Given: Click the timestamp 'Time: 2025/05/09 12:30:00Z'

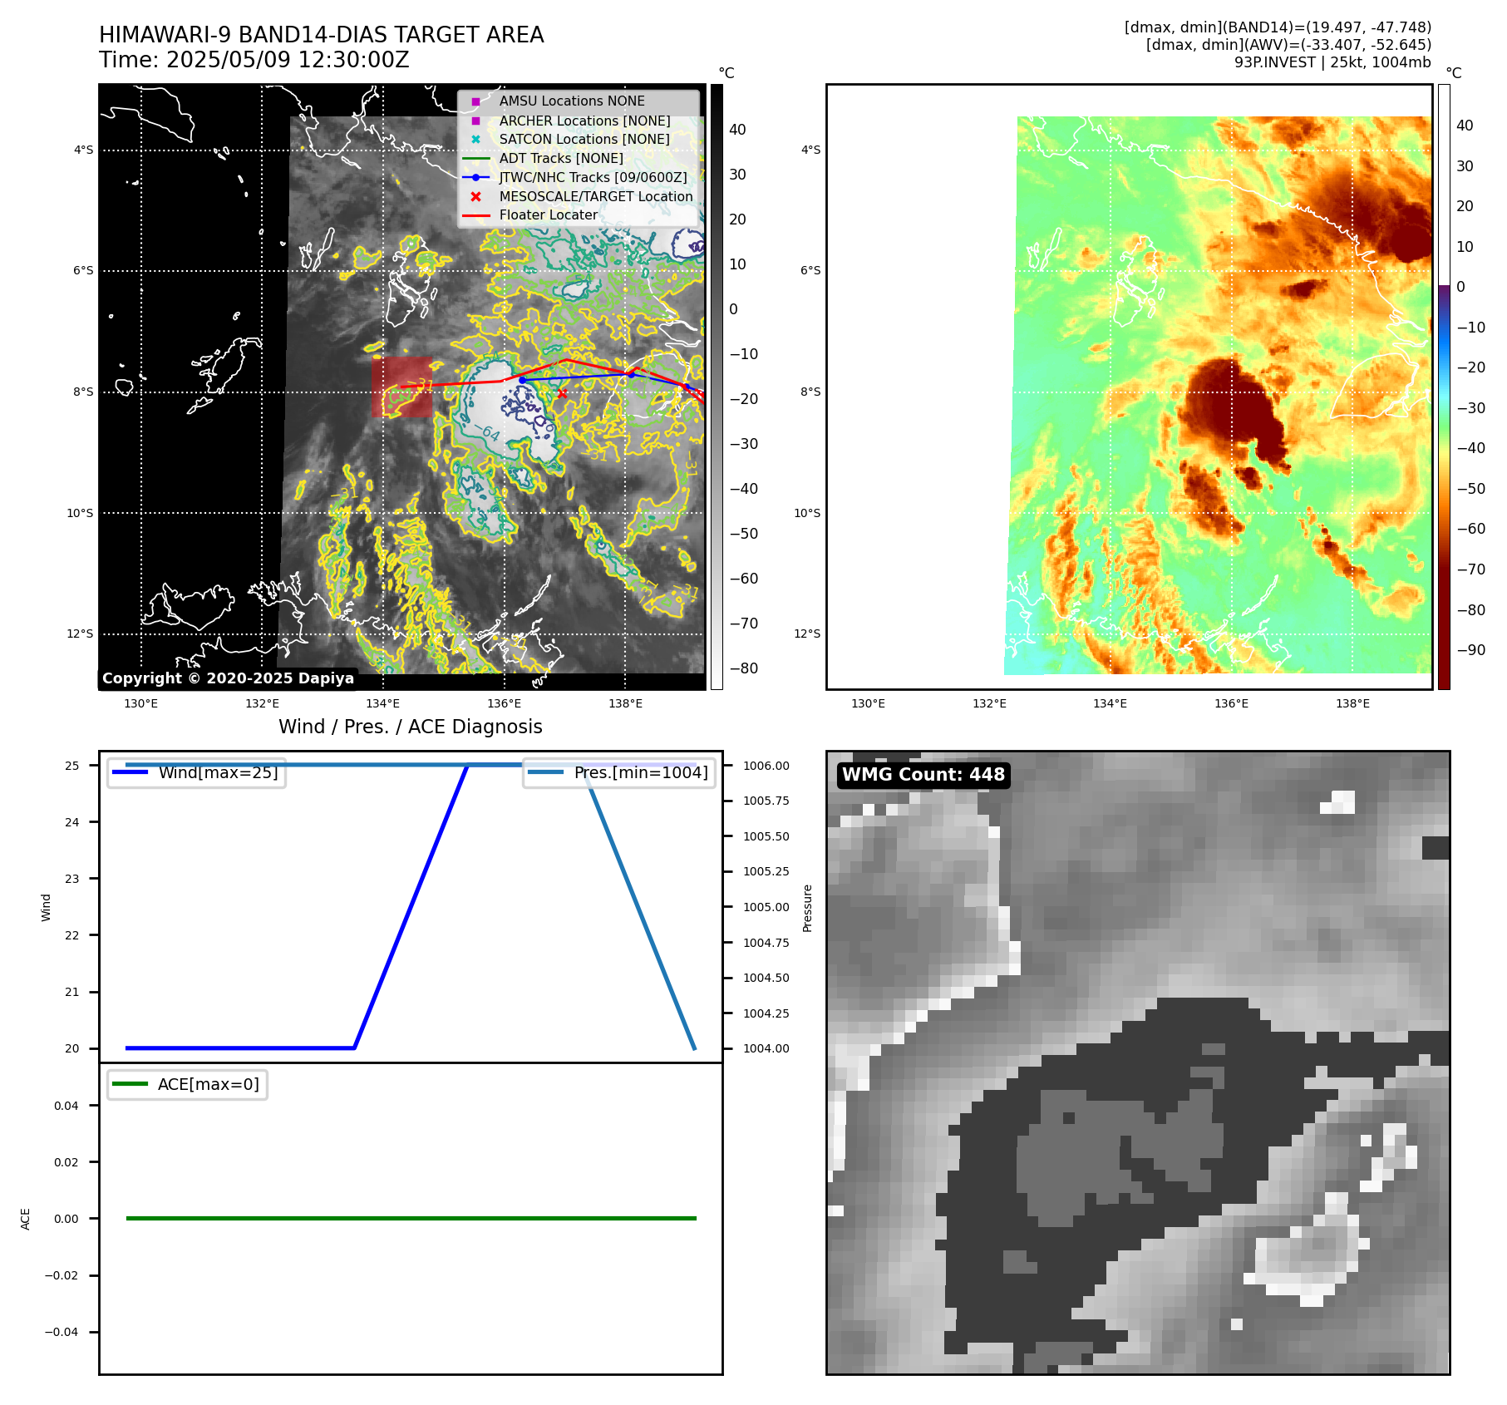Looking at the screenshot, I should tap(254, 60).
